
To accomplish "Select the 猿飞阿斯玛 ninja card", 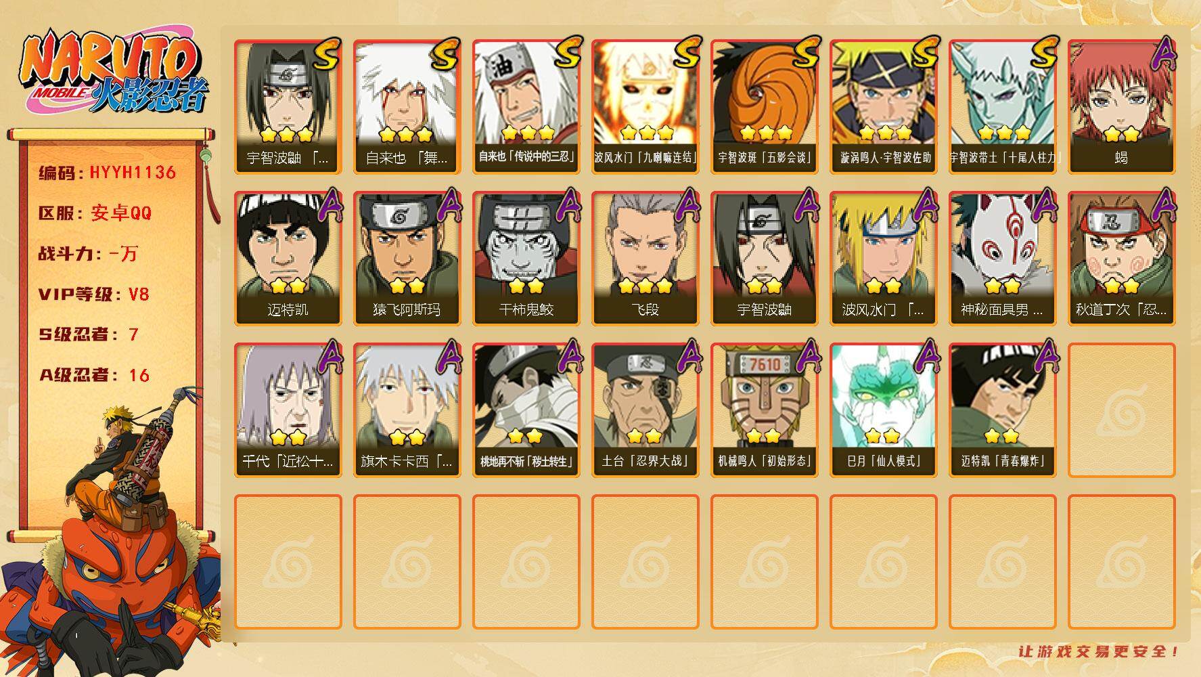I will click(407, 259).
